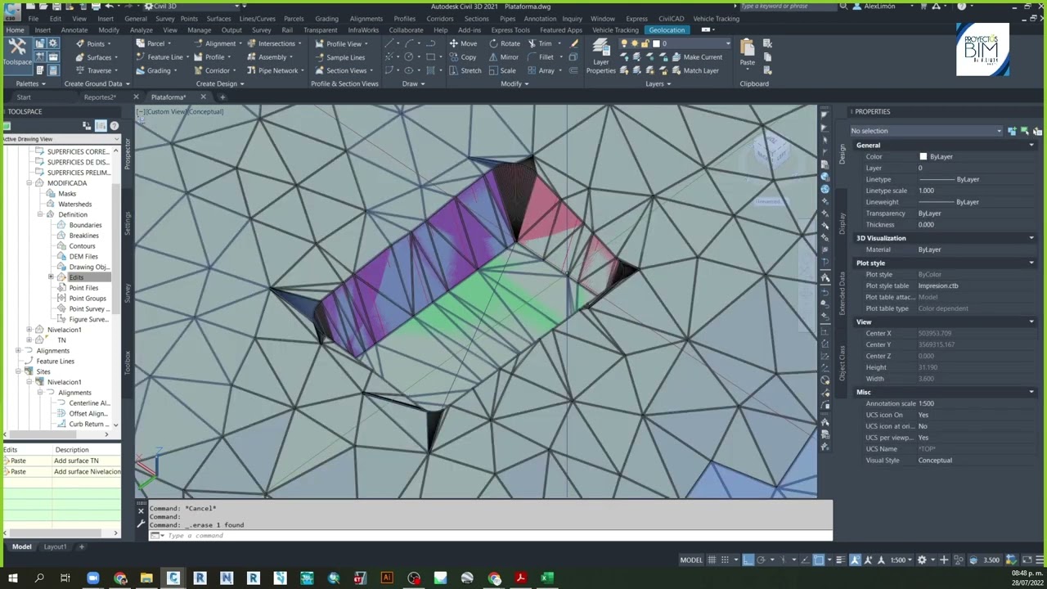Toggle polar tracking in status bar
This screenshot has width=1047, height=589.
click(x=761, y=560)
